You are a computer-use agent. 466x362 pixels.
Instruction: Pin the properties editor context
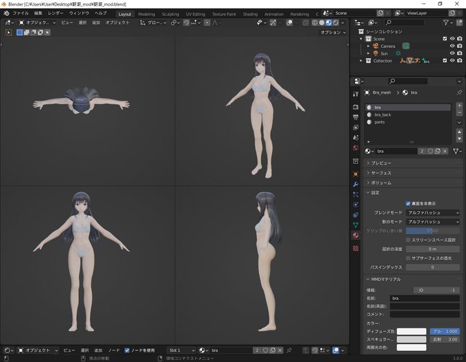(x=459, y=93)
